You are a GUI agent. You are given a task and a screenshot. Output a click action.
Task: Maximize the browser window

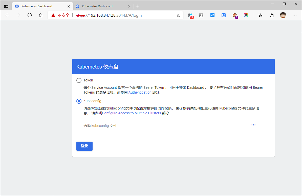(284, 4)
